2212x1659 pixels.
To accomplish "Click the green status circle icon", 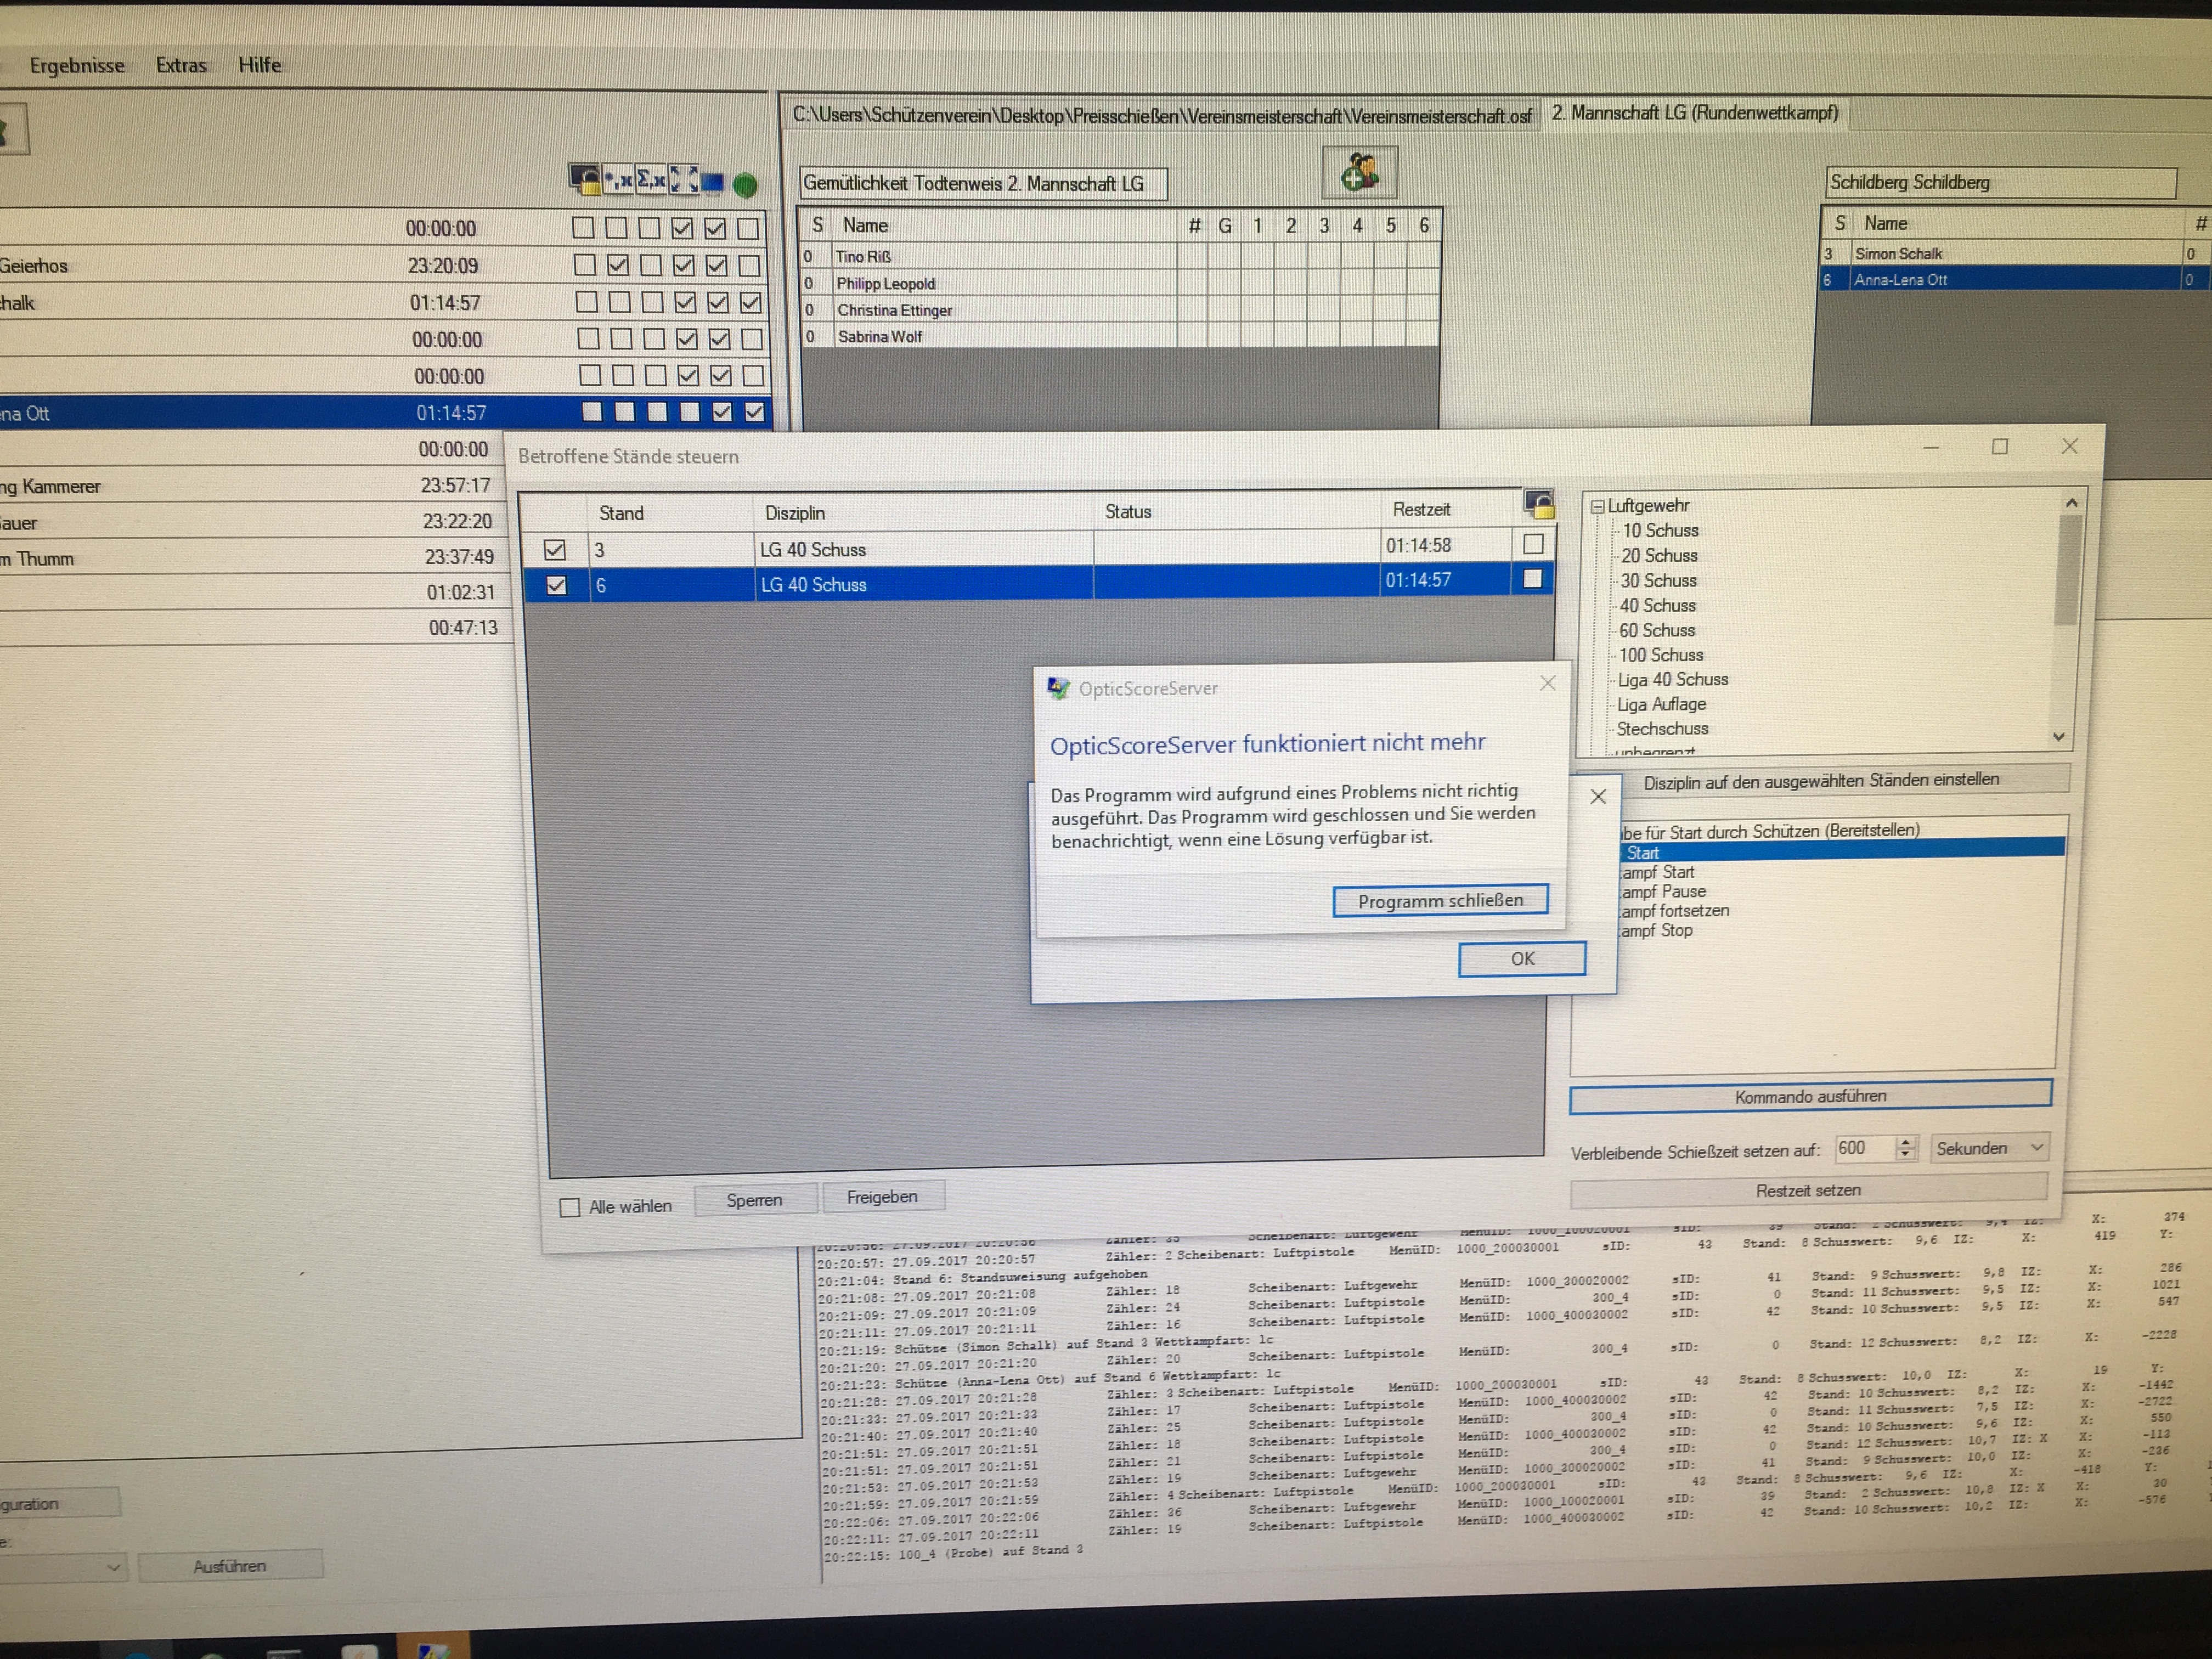I will 744,184.
